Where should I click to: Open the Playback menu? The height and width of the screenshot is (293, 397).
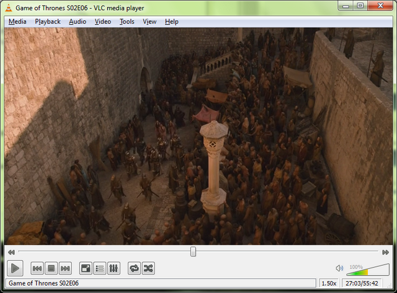tap(48, 22)
